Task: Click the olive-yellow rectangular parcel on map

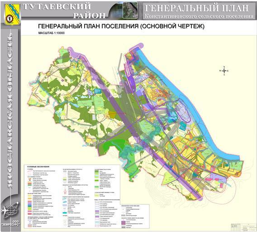Action: click(x=112, y=115)
